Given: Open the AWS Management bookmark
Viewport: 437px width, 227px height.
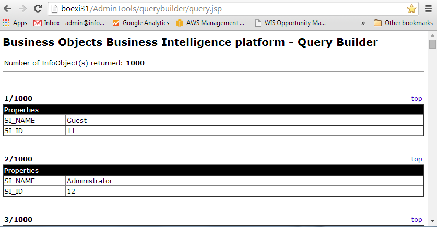Looking at the screenshot, I should [210, 23].
